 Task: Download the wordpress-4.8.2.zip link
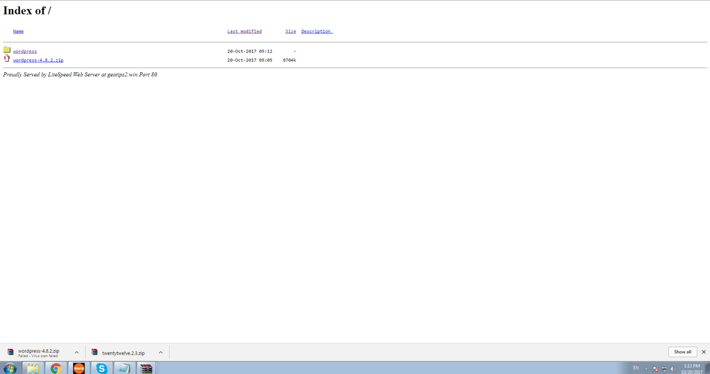38,60
